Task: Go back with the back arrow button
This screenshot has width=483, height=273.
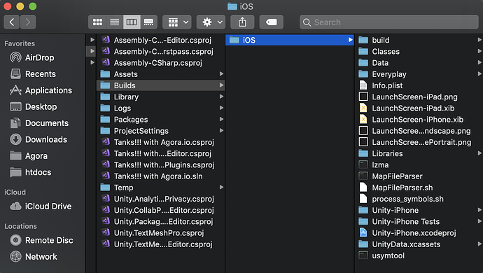Action: tap(12, 22)
